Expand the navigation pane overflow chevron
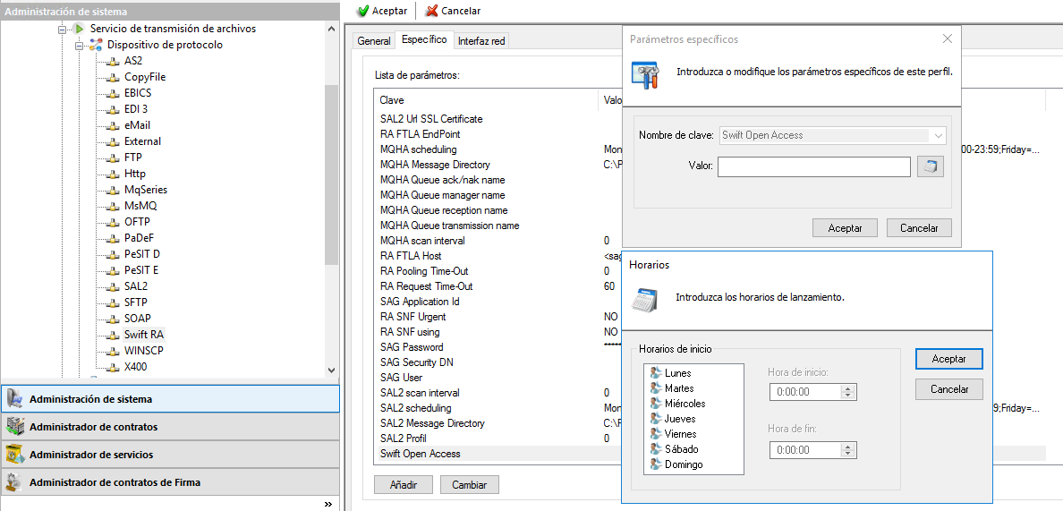The height and width of the screenshot is (511, 1063). click(x=328, y=504)
